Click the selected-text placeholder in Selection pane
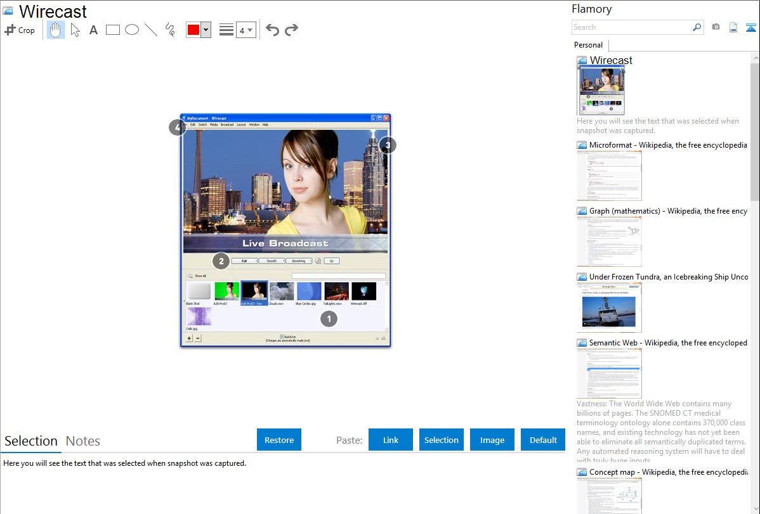 coord(124,463)
